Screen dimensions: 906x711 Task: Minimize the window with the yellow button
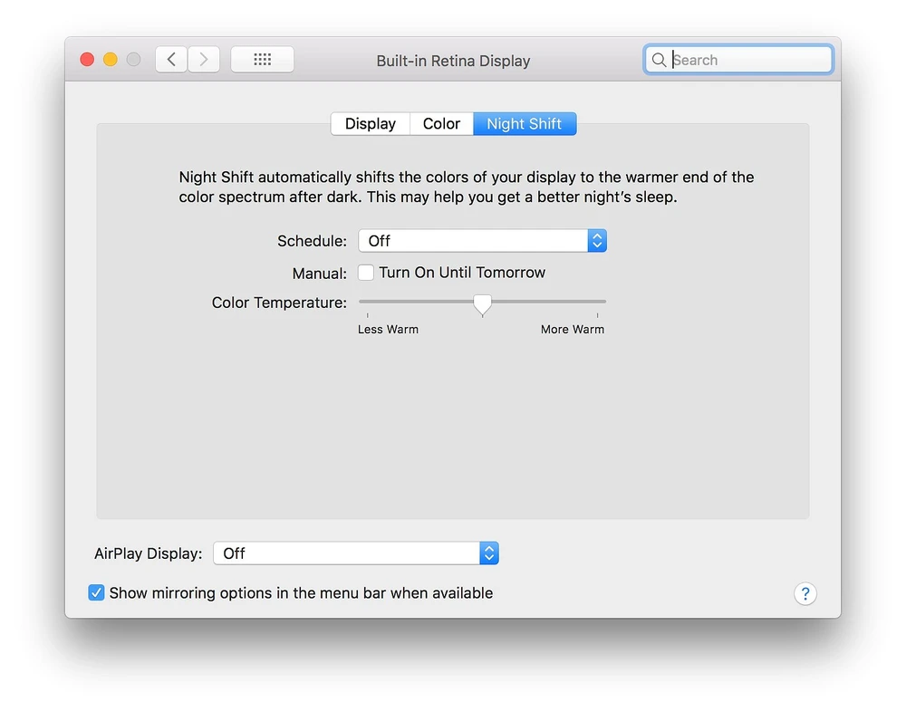111,60
